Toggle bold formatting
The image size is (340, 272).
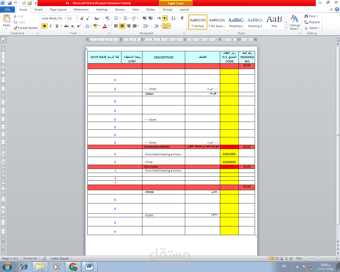pyautogui.click(x=44, y=26)
